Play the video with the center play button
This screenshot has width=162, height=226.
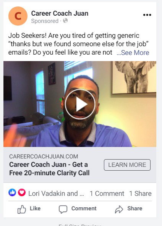(x=80, y=104)
